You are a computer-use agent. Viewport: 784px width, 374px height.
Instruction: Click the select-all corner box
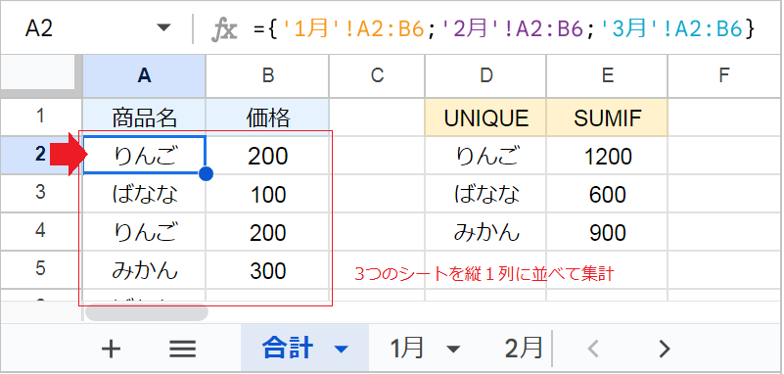(x=40, y=75)
